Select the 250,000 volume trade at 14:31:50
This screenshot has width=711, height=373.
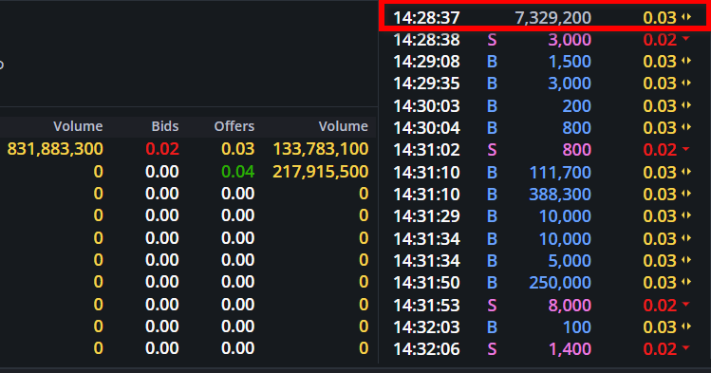(543, 283)
